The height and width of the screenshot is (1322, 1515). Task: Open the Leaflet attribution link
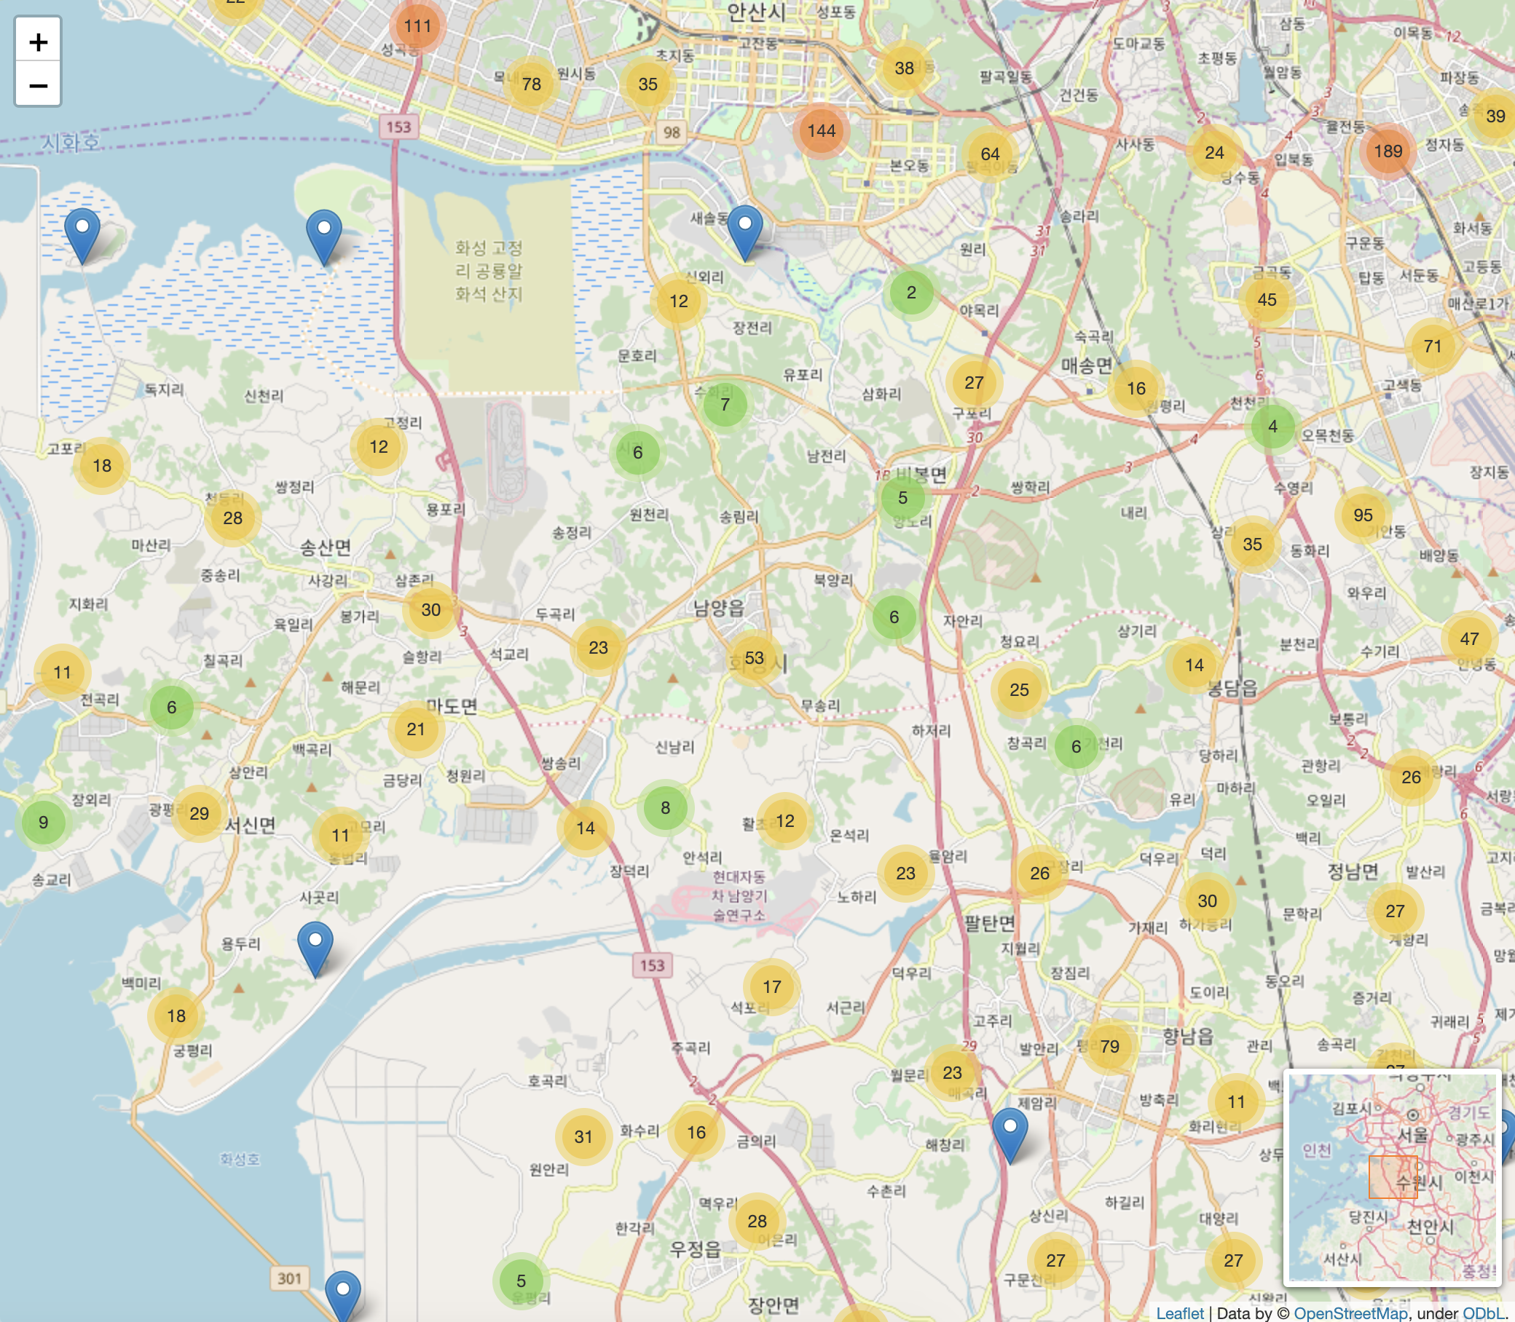click(1179, 1313)
